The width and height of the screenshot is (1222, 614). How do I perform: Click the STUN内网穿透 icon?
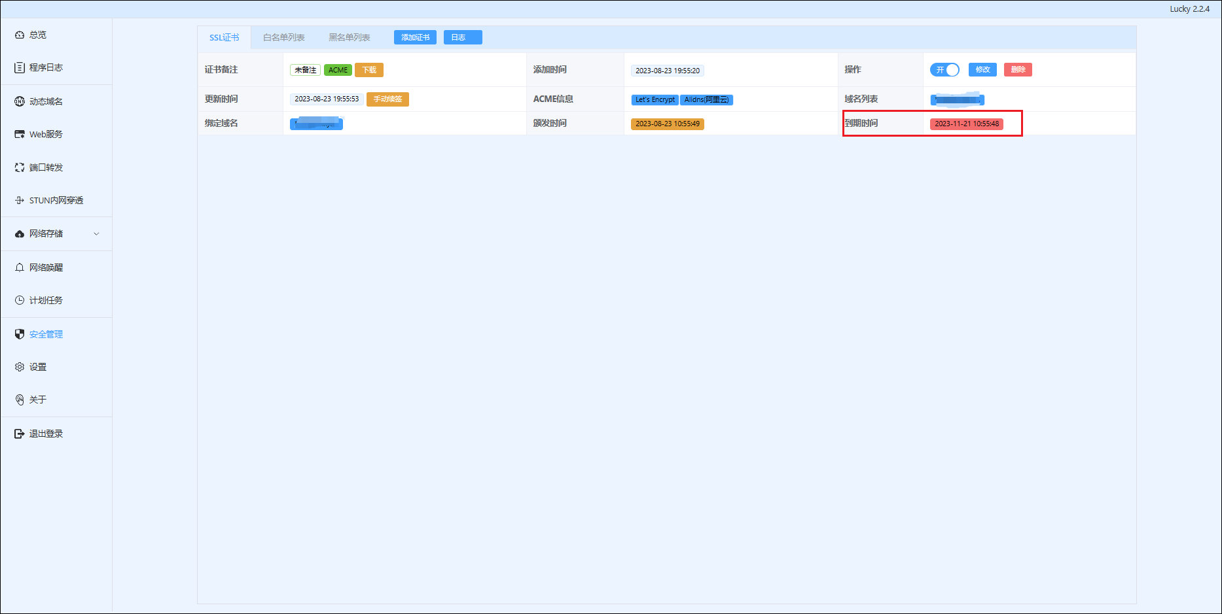[x=20, y=200]
